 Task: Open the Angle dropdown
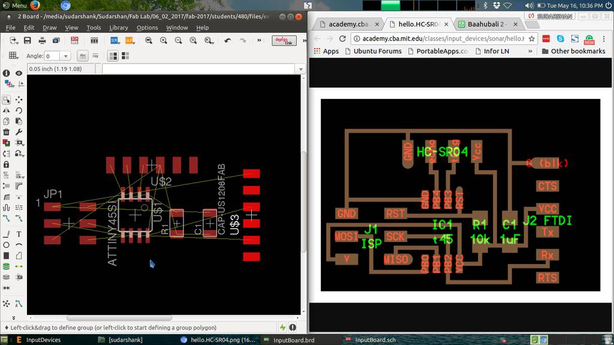66,56
